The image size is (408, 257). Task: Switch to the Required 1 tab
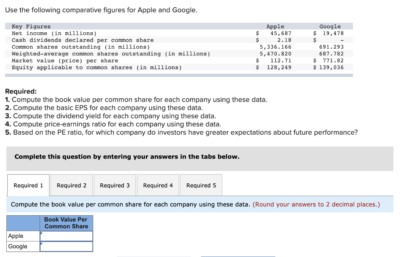28,185
